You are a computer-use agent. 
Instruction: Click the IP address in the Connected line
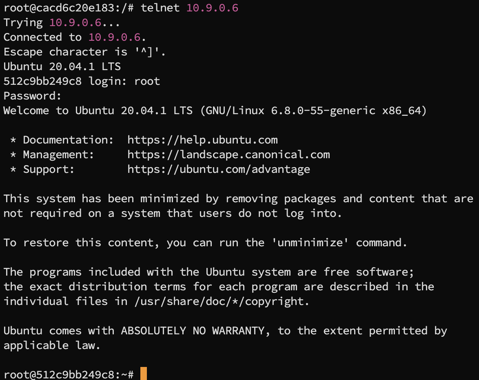(115, 37)
